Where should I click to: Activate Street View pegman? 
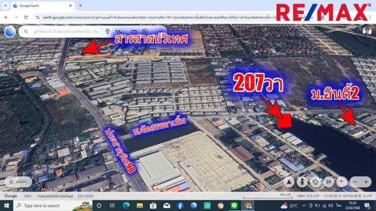302,182
